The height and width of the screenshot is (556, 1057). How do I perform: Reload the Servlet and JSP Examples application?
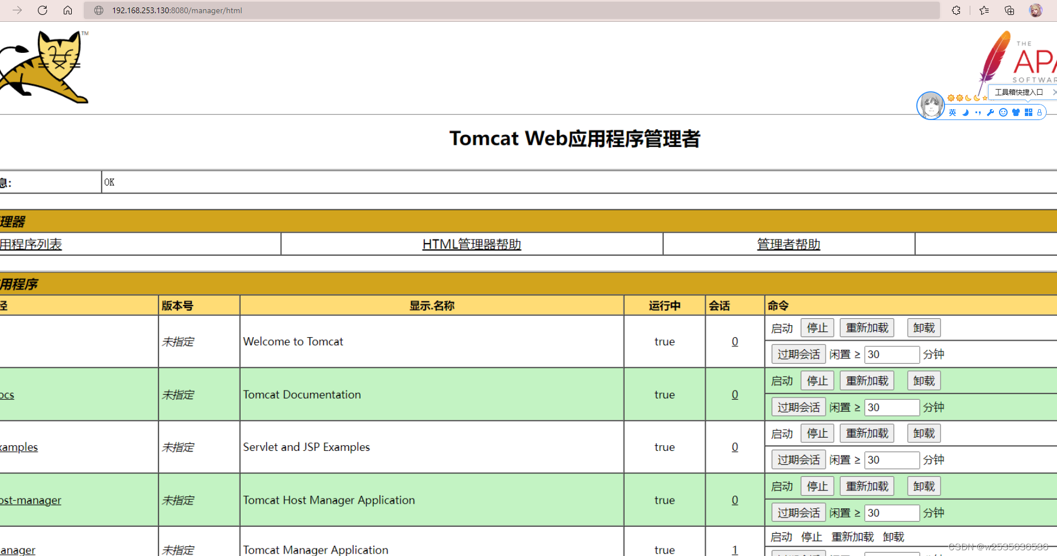[867, 433]
